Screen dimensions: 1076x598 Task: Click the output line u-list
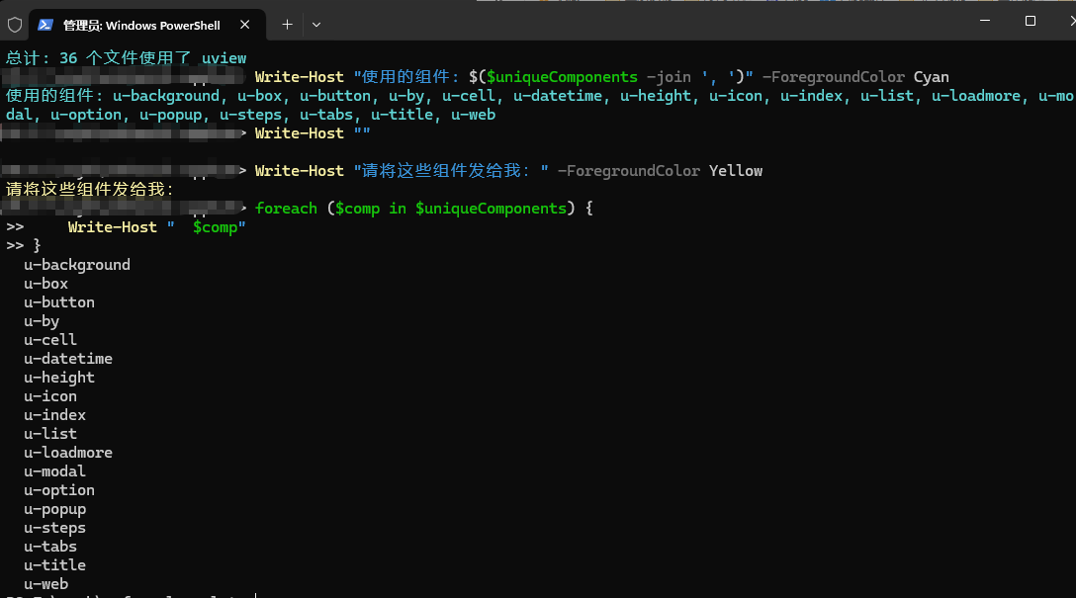(50, 433)
